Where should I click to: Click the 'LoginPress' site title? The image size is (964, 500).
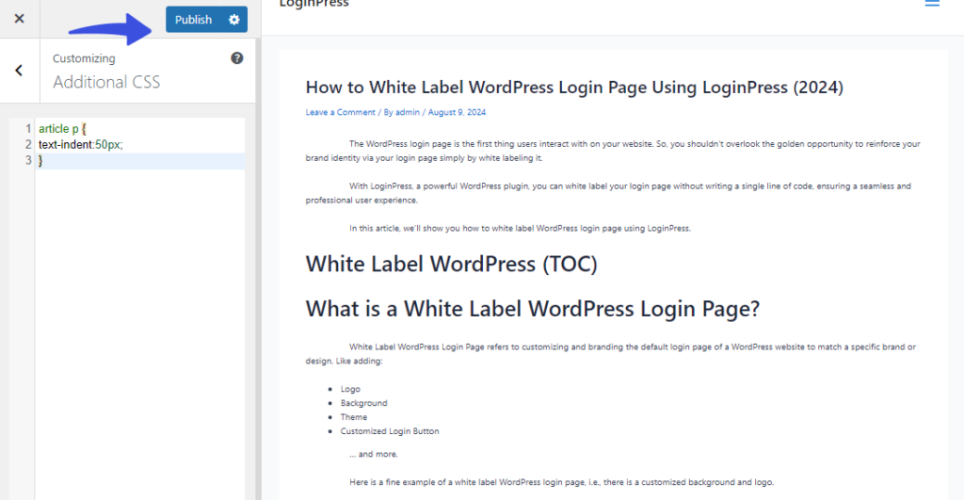[x=313, y=4]
